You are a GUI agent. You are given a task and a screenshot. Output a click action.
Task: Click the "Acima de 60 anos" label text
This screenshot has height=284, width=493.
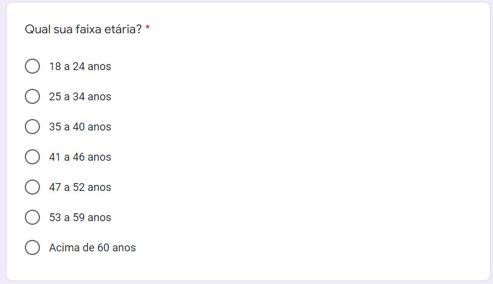(92, 248)
